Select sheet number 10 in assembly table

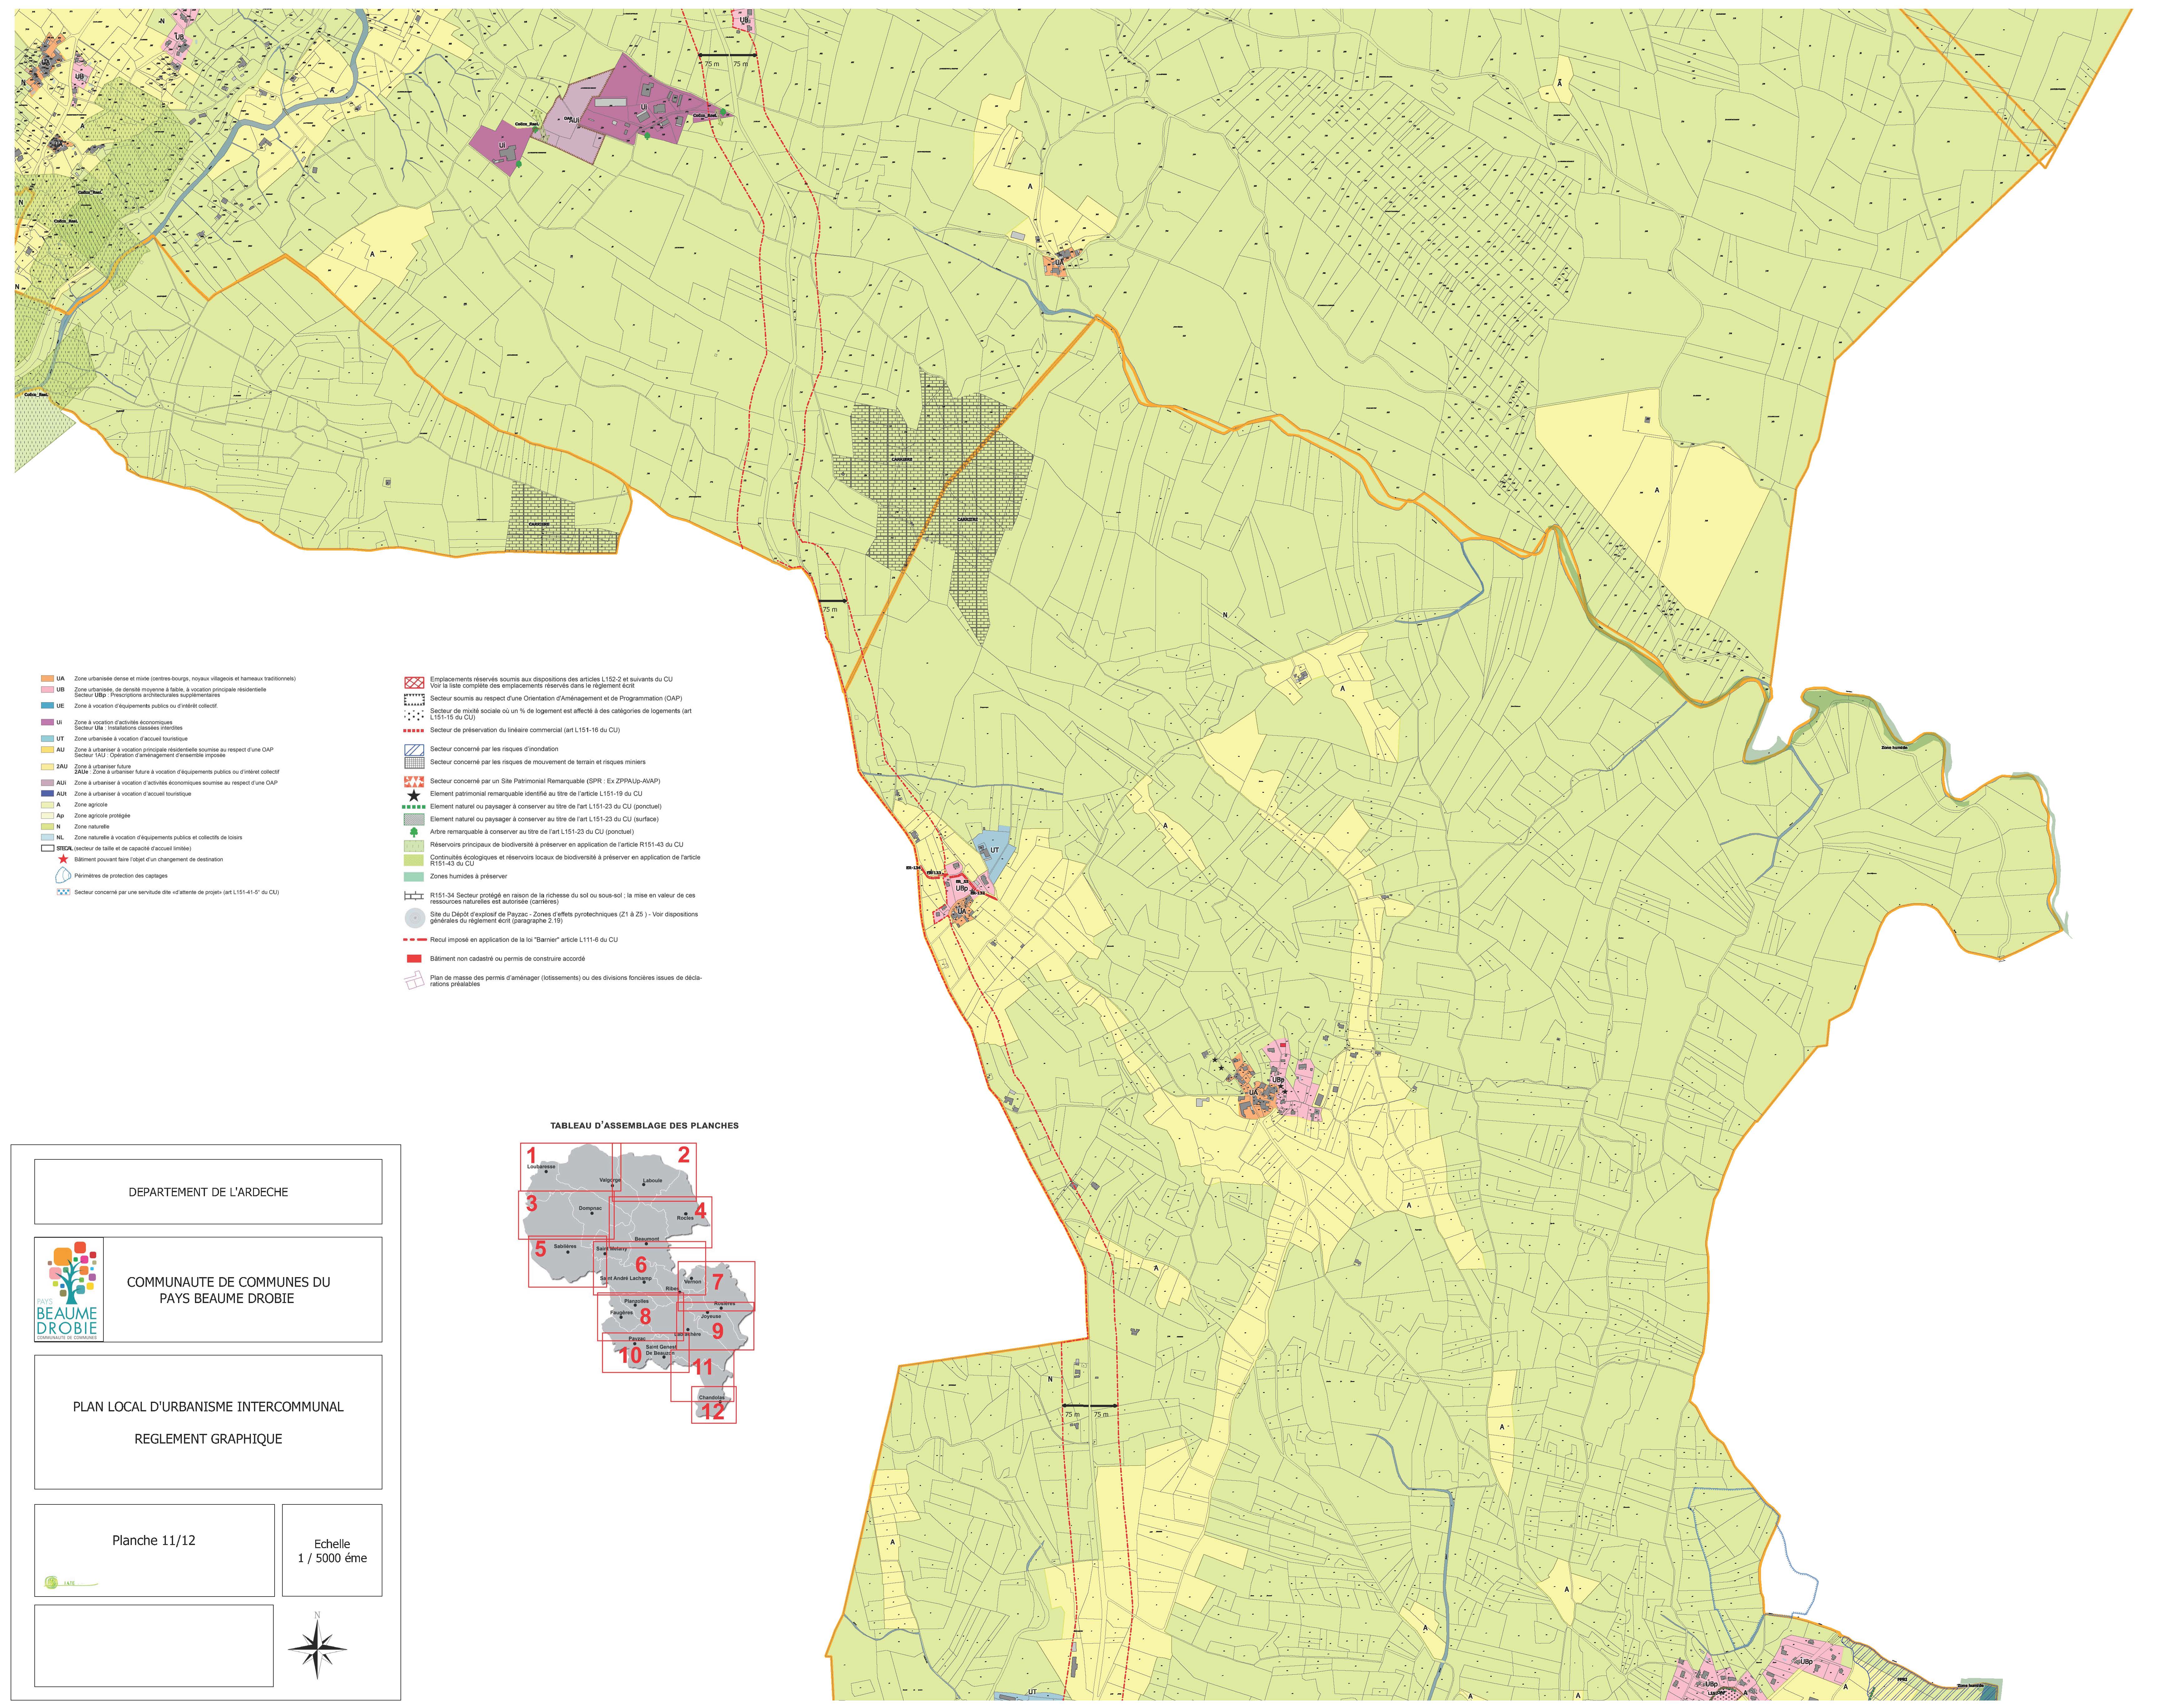click(630, 1355)
